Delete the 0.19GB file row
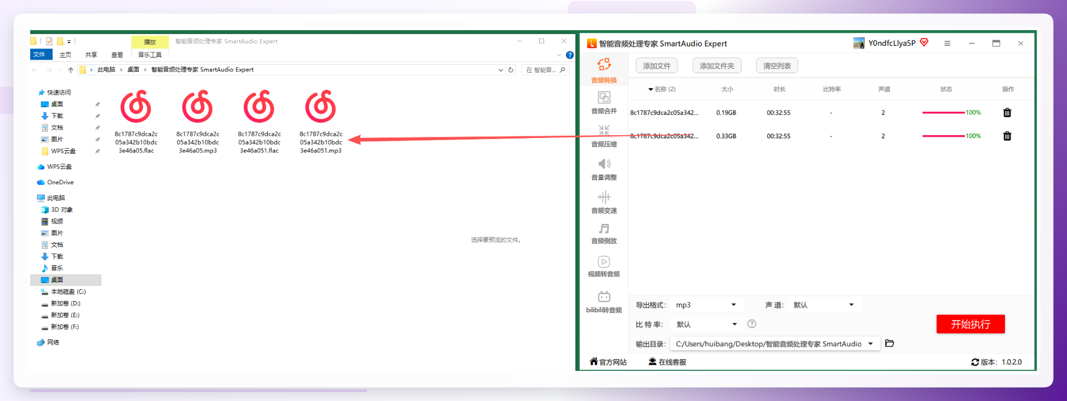This screenshot has height=401, width=1067. point(1007,112)
